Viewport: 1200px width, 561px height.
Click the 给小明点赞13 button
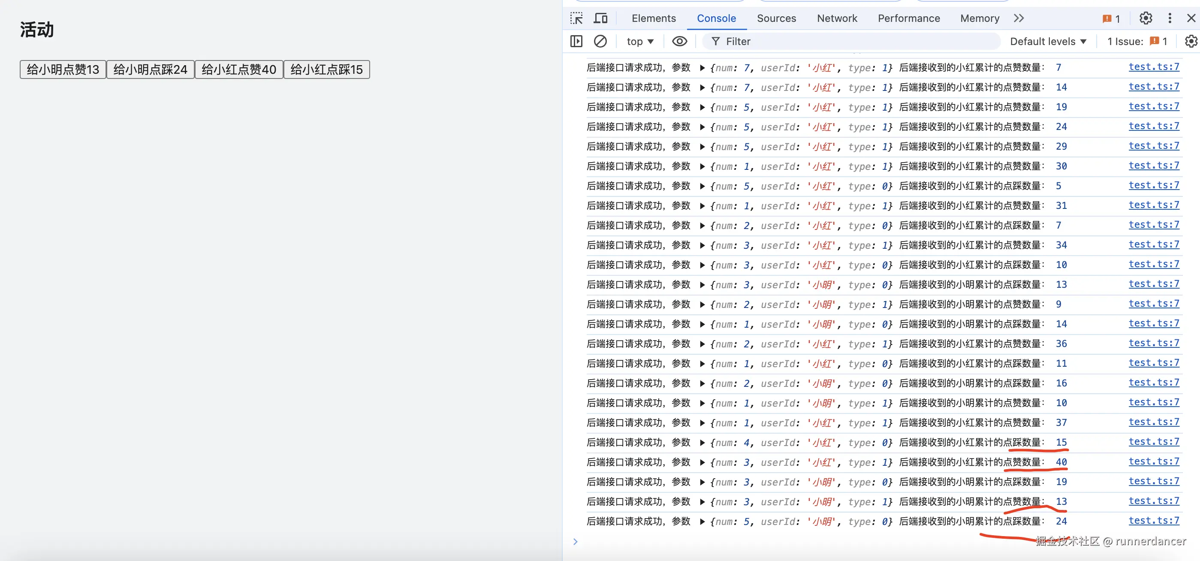tap(63, 69)
